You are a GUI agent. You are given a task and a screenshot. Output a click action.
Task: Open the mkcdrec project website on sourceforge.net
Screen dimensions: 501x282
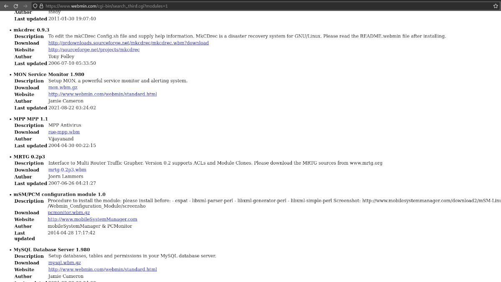tap(94, 50)
